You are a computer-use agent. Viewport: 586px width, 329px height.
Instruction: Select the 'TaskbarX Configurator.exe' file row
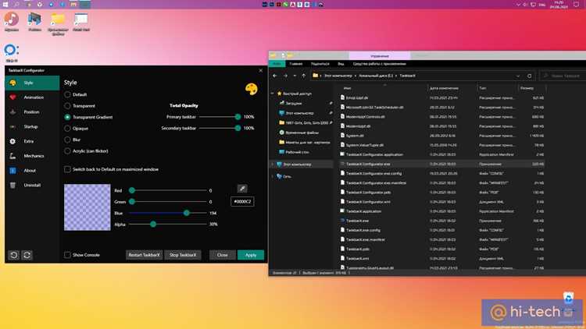click(x=441, y=164)
